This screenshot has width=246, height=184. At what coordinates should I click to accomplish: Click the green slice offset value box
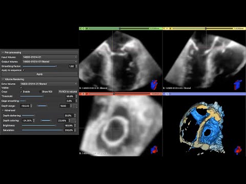pos(155,29)
